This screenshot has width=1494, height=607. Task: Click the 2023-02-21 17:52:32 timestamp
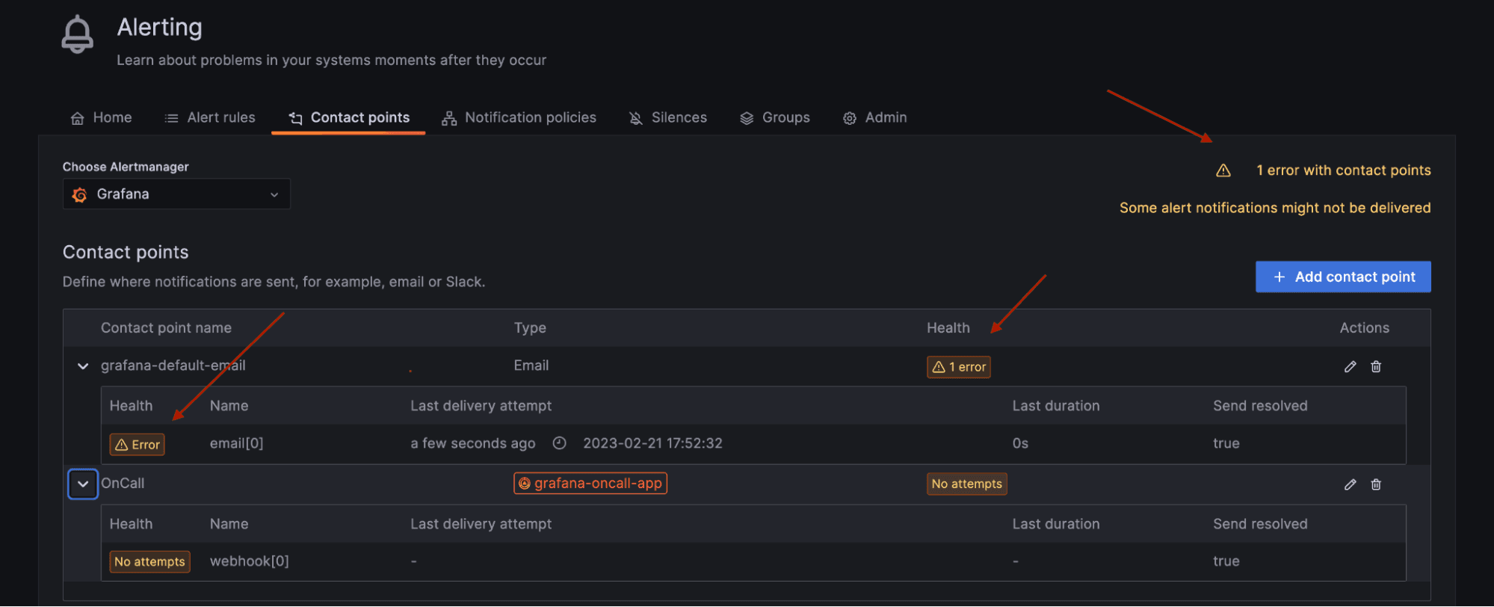click(x=652, y=443)
